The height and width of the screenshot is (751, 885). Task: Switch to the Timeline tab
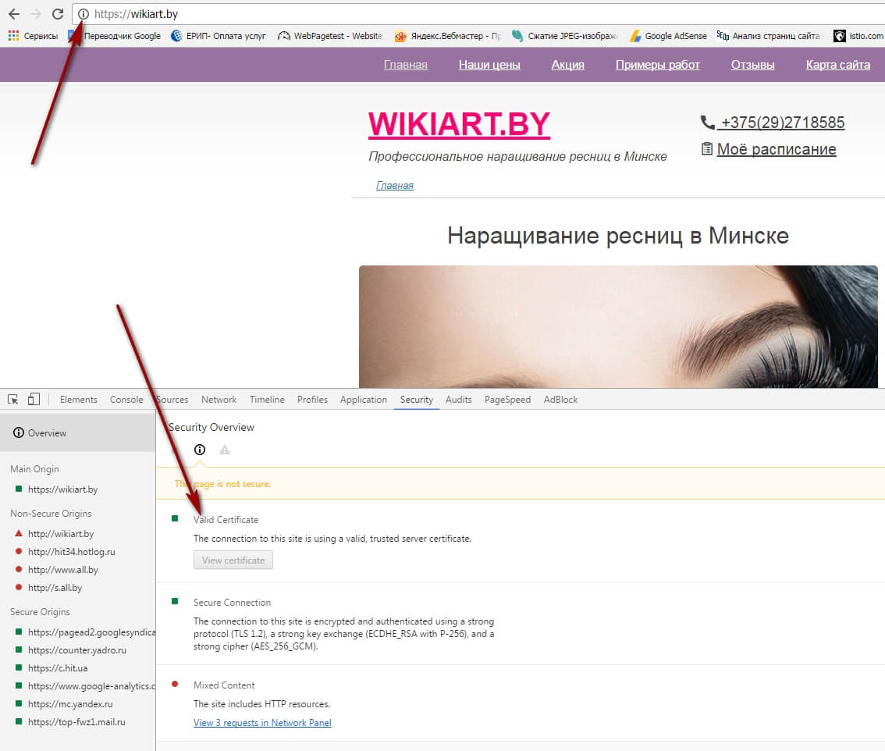pyautogui.click(x=267, y=399)
